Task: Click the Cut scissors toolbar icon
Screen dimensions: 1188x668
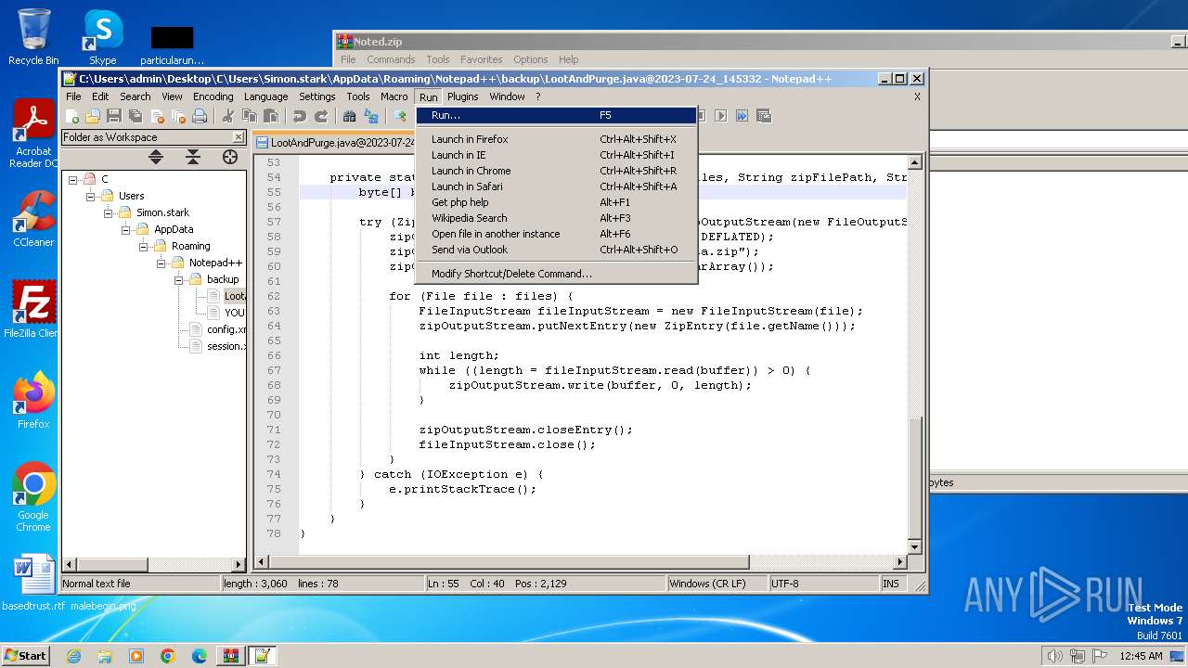Action: (x=227, y=116)
